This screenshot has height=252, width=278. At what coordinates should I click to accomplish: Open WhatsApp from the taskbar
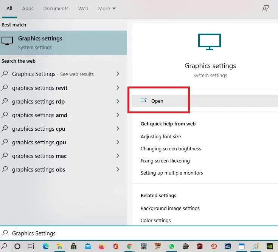[x=171, y=246]
